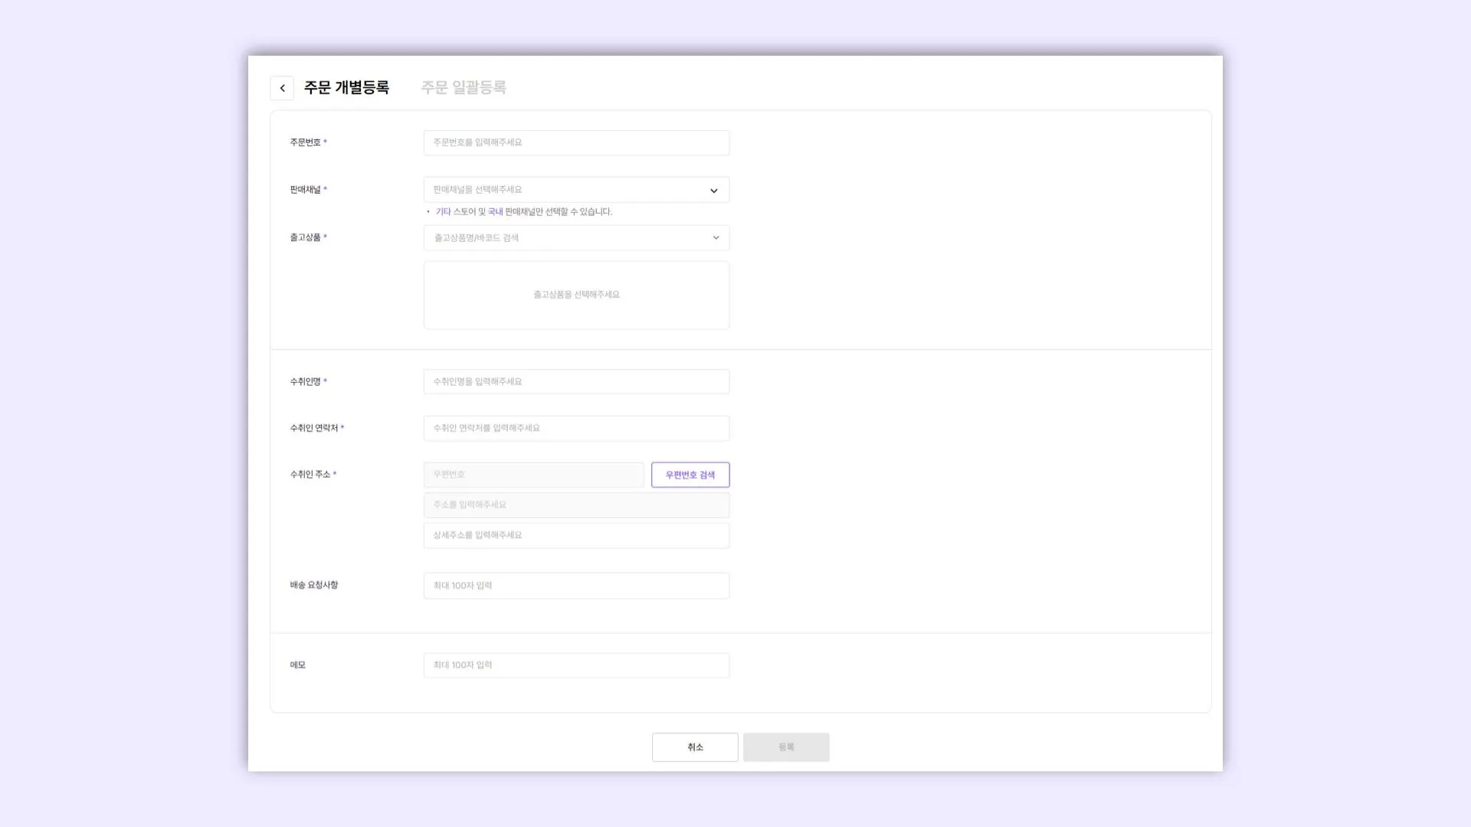This screenshot has width=1471, height=827.
Task: Click the 우편번호 field
Action: pyautogui.click(x=533, y=475)
